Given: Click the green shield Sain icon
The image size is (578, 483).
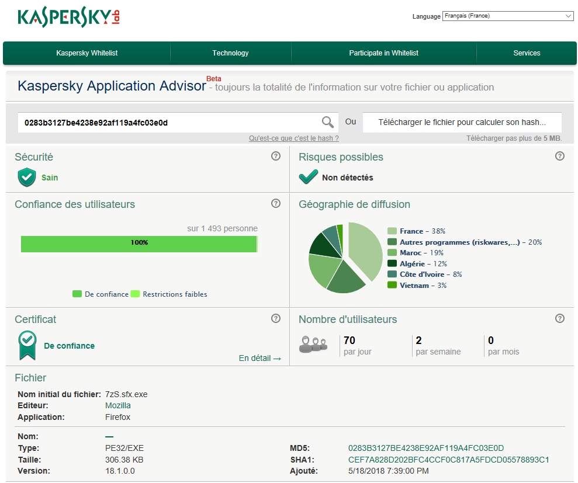Looking at the screenshot, I should pyautogui.click(x=27, y=177).
